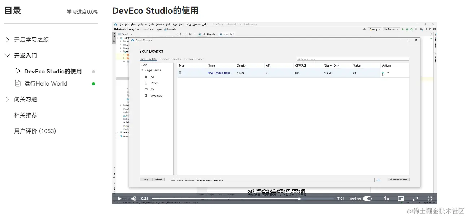Open 用户评价 (1053)

coord(35,131)
